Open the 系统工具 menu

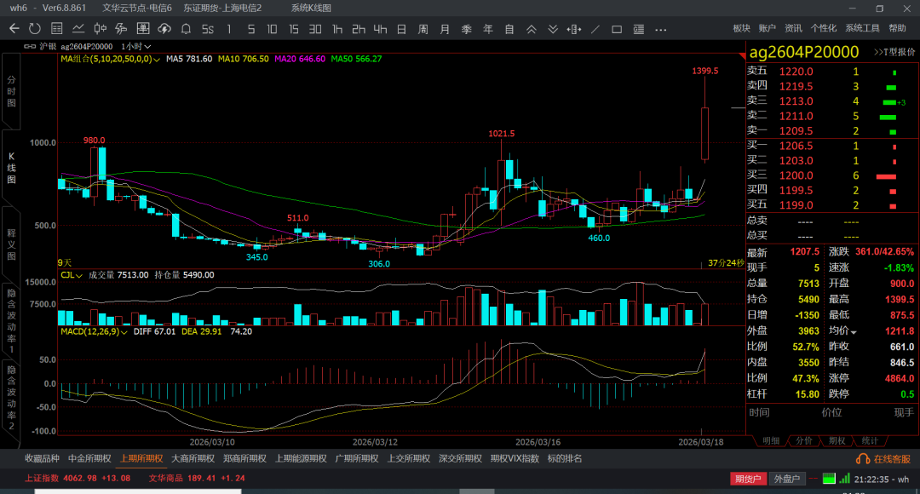862,28
